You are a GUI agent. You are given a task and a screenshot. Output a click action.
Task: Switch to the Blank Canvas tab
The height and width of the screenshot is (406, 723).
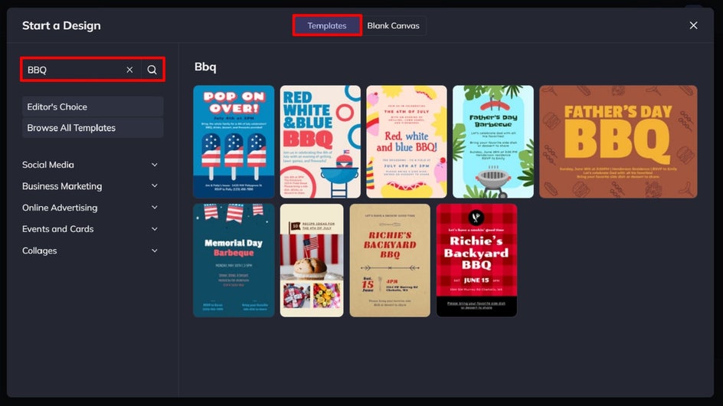click(394, 25)
